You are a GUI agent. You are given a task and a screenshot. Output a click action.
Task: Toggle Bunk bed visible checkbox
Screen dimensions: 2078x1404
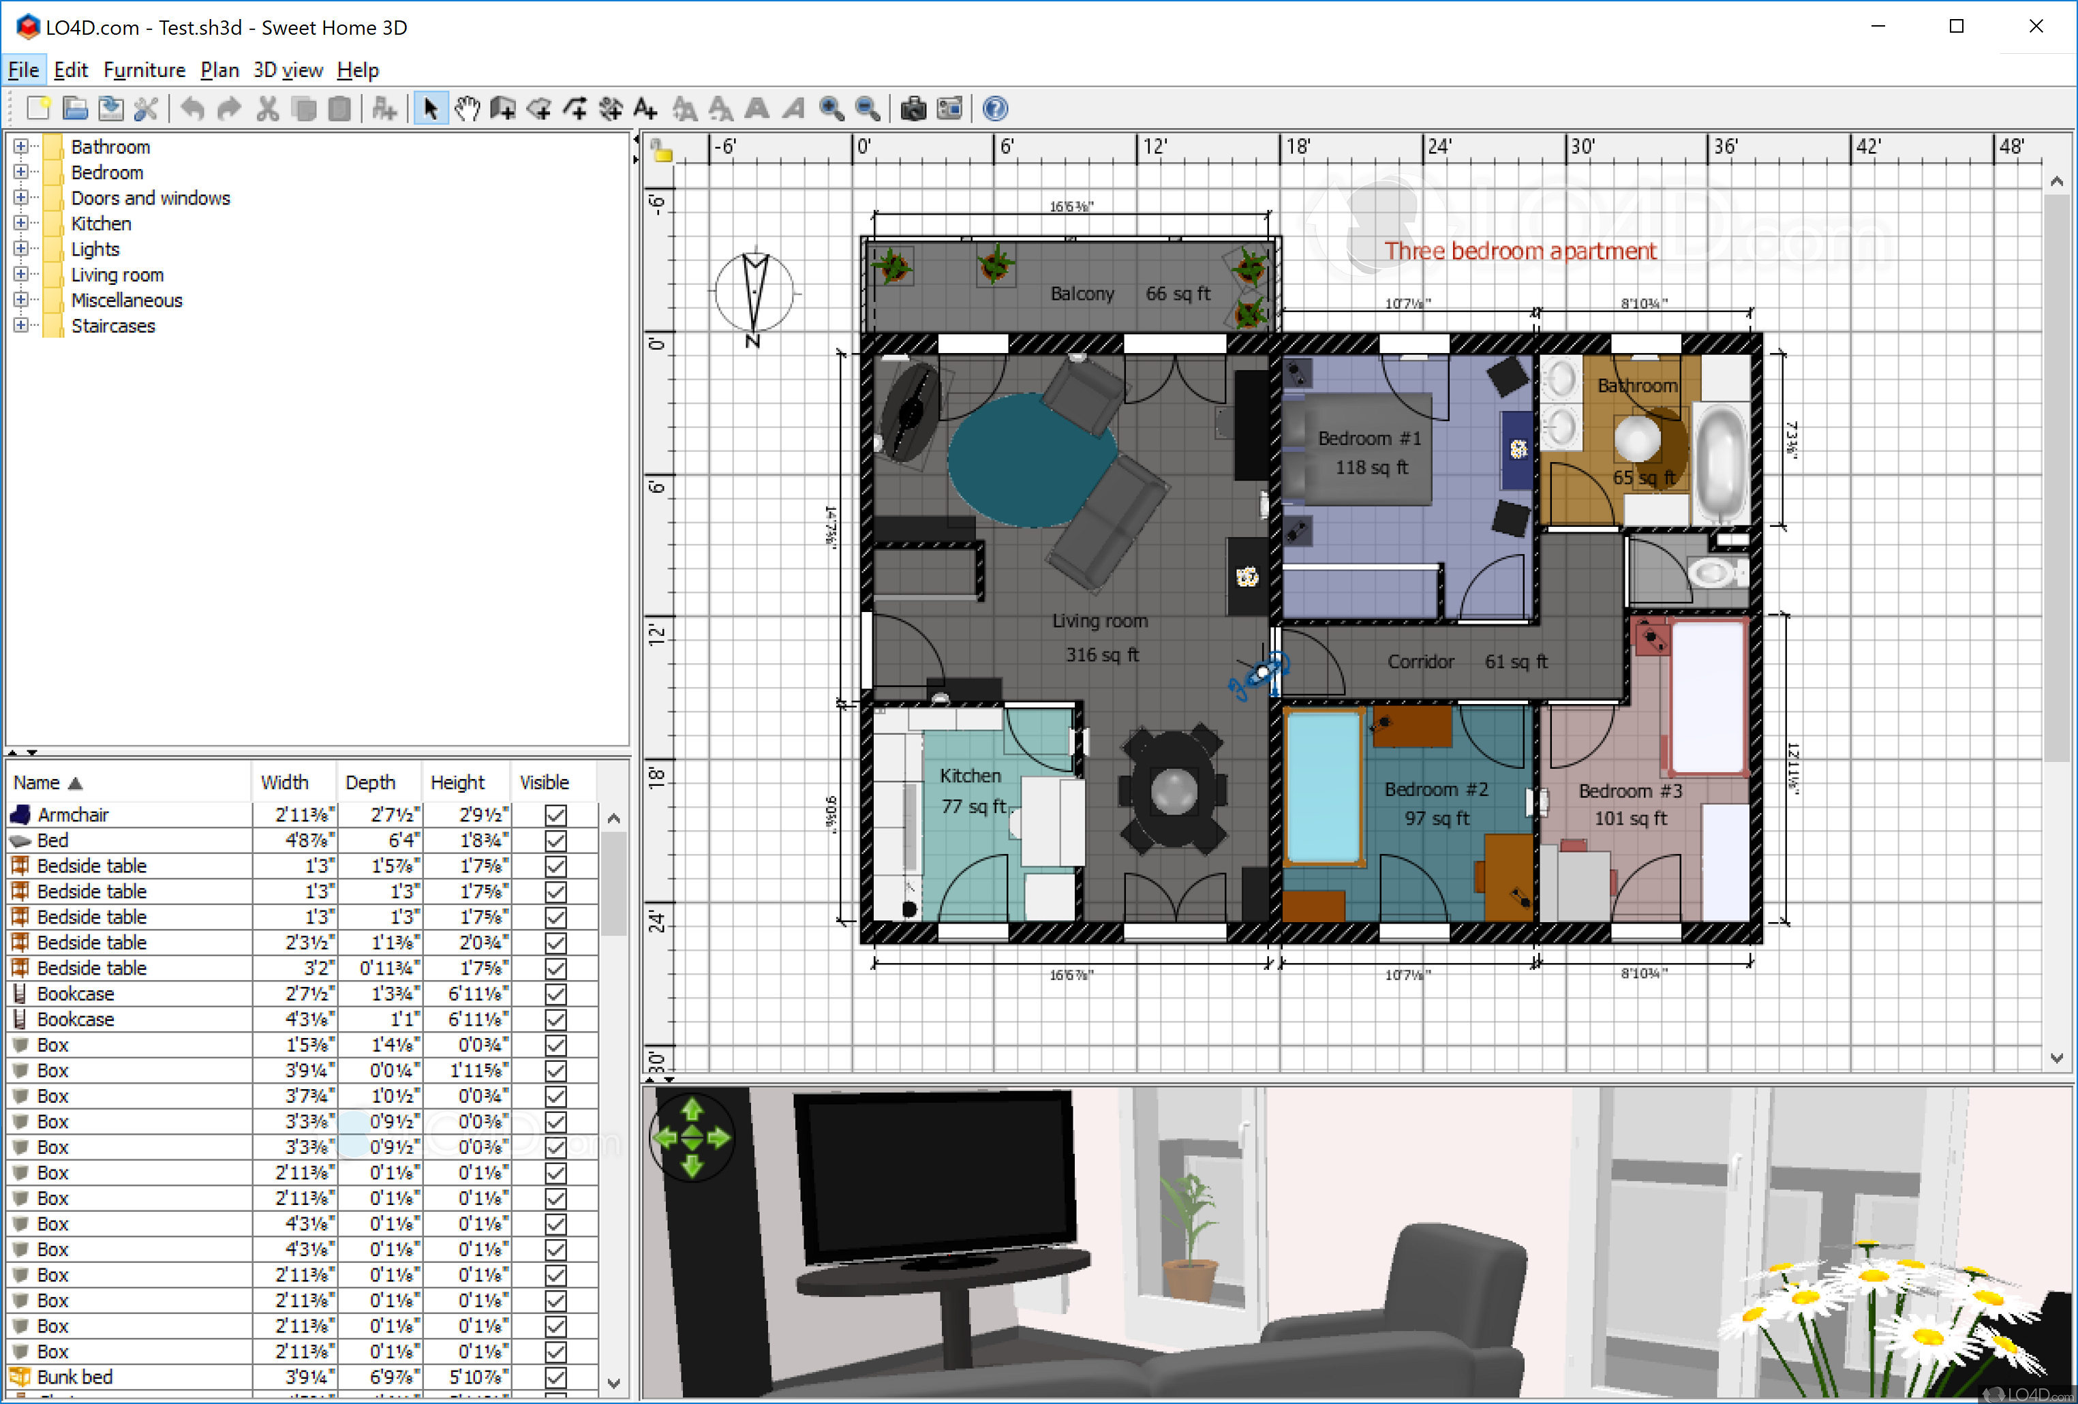point(555,1377)
